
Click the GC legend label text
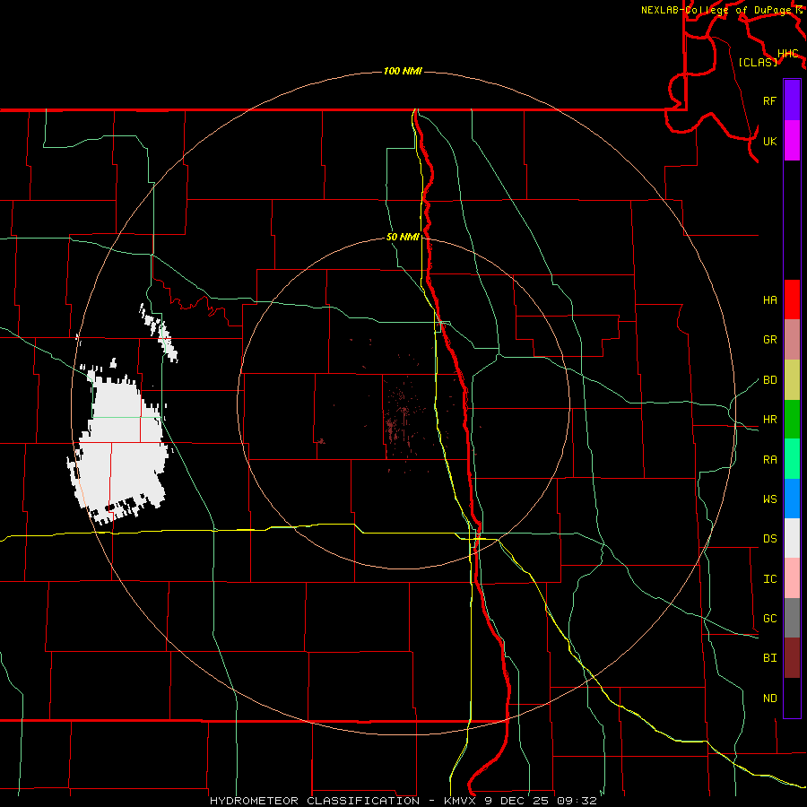(770, 618)
